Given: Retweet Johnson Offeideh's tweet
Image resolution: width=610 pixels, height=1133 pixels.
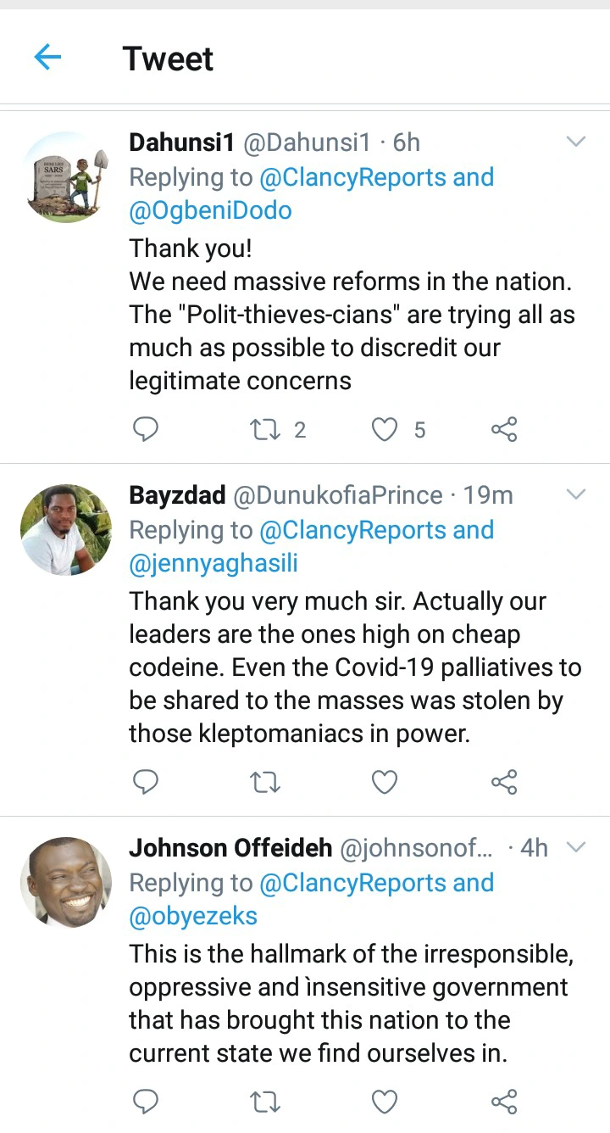Looking at the screenshot, I should pyautogui.click(x=266, y=1102).
